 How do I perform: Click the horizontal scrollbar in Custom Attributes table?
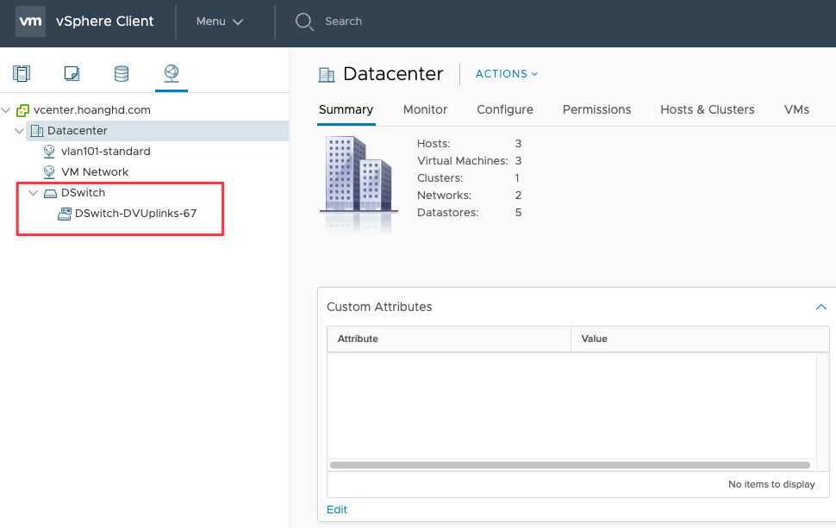570,465
